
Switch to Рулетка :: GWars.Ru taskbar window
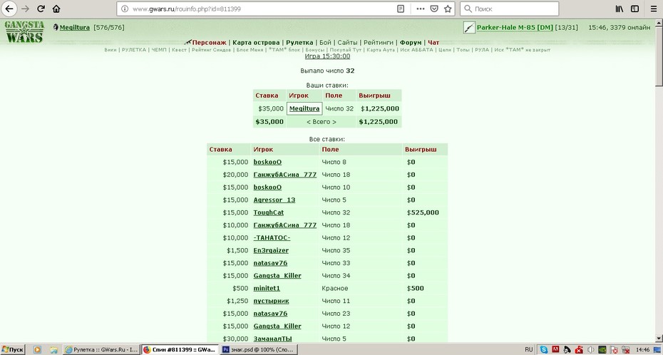(x=101, y=350)
